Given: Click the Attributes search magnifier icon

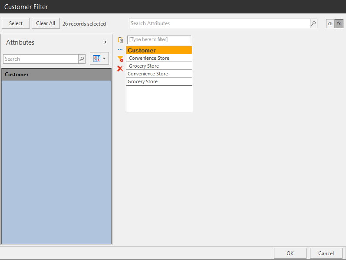Looking at the screenshot, I should [82, 59].
